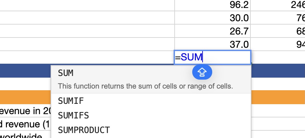Click the cell showing 68 beside 26.7

pyautogui.click(x=278, y=31)
